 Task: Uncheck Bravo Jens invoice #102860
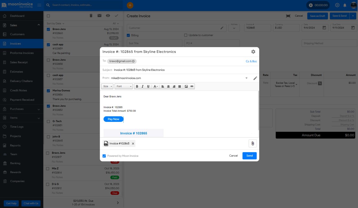48,29
